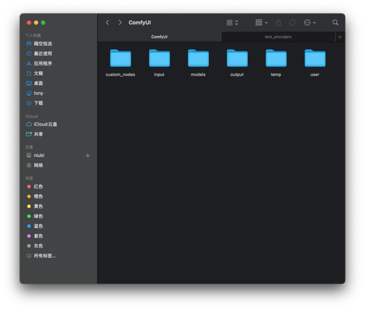
Task: Click the Share toolbar icon
Action: (278, 22)
